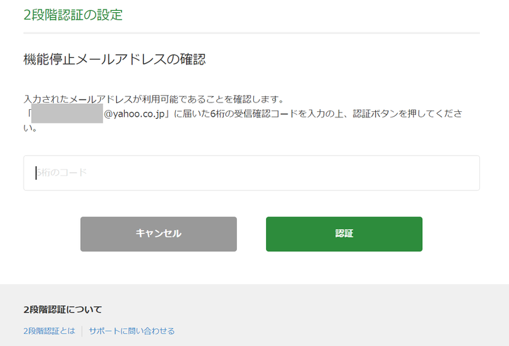Click the @yahoo.co.jp email address text

[134, 113]
